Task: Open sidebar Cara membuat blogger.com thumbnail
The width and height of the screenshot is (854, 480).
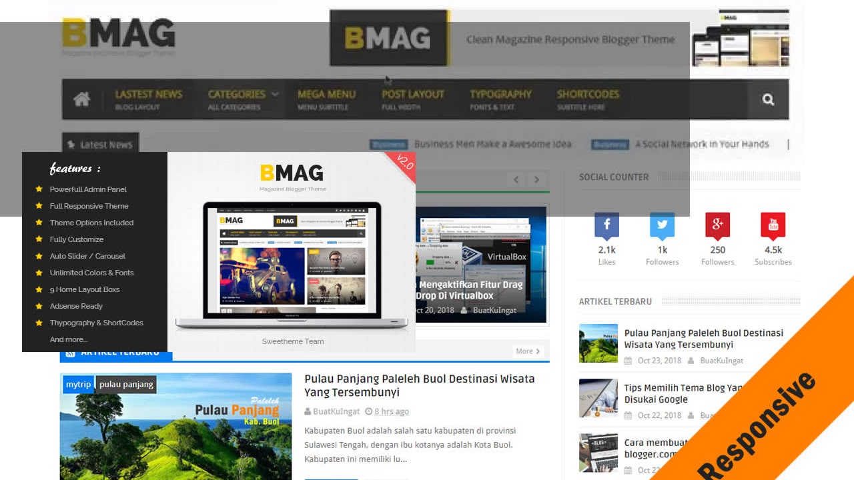Action: click(598, 453)
